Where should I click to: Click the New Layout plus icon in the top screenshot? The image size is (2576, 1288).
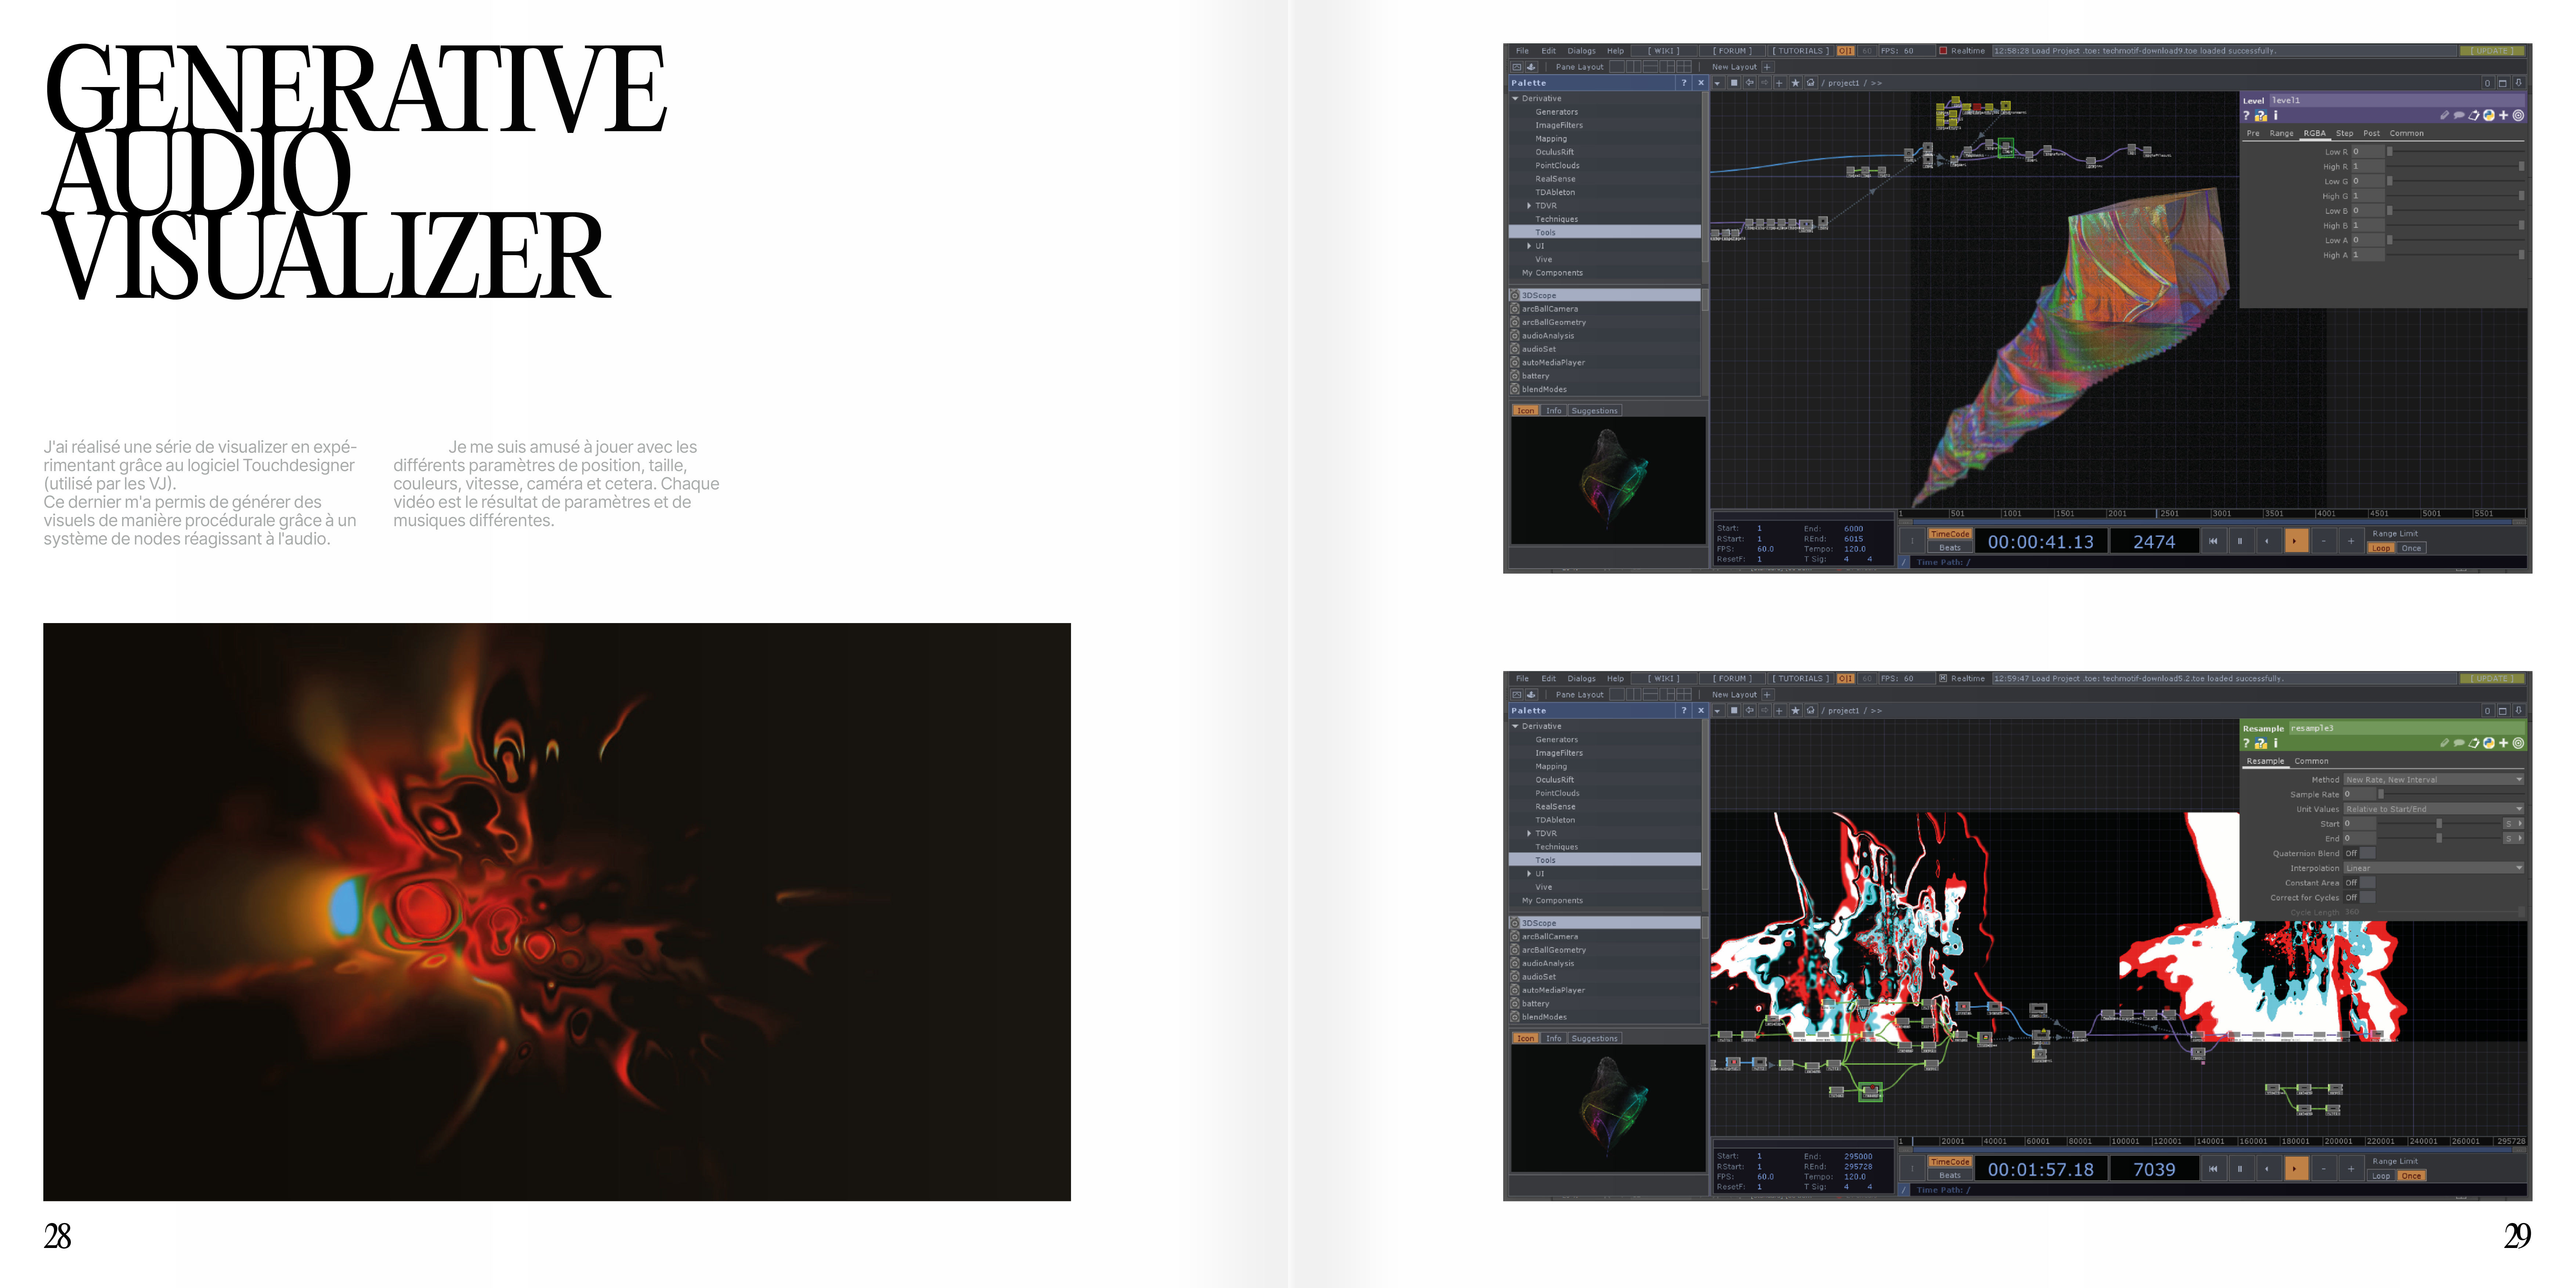pyautogui.click(x=1767, y=67)
